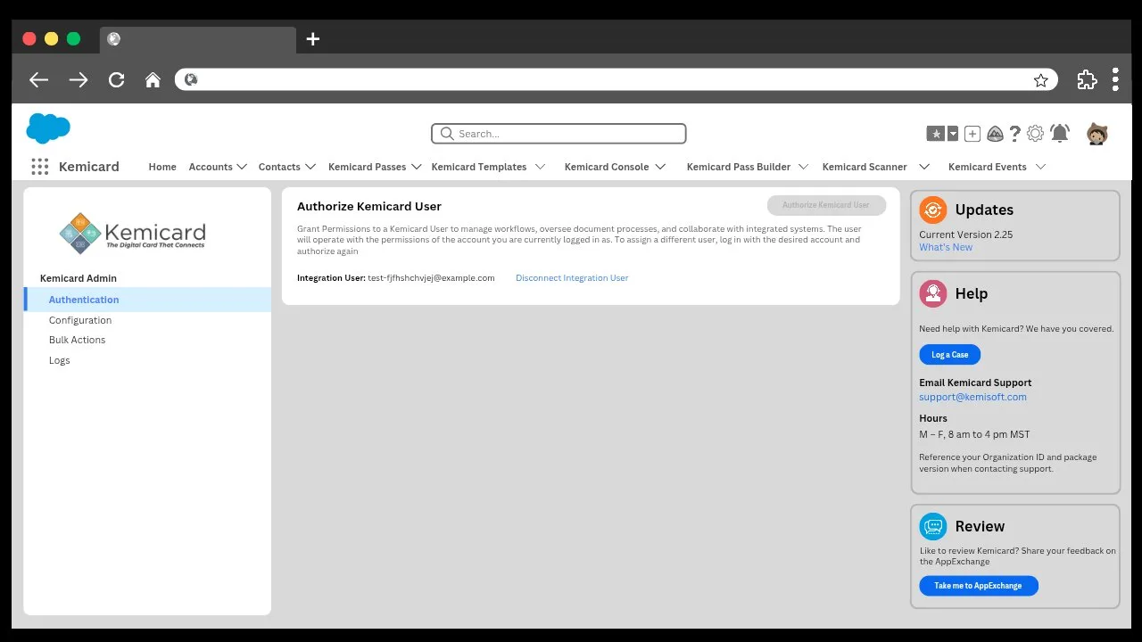Open browser three-dot menu
Viewport: 1142px width, 642px height.
pos(1115,79)
